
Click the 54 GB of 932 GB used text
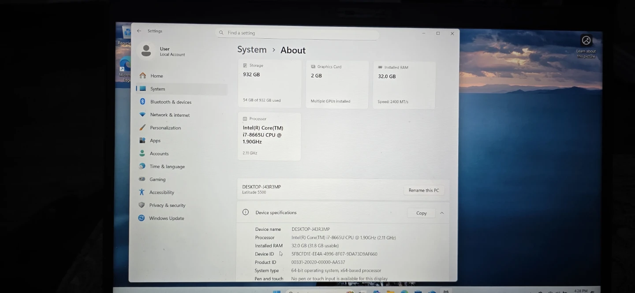click(x=261, y=100)
